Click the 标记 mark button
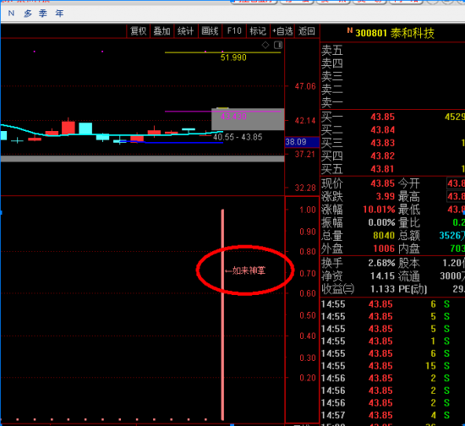 coord(258,31)
